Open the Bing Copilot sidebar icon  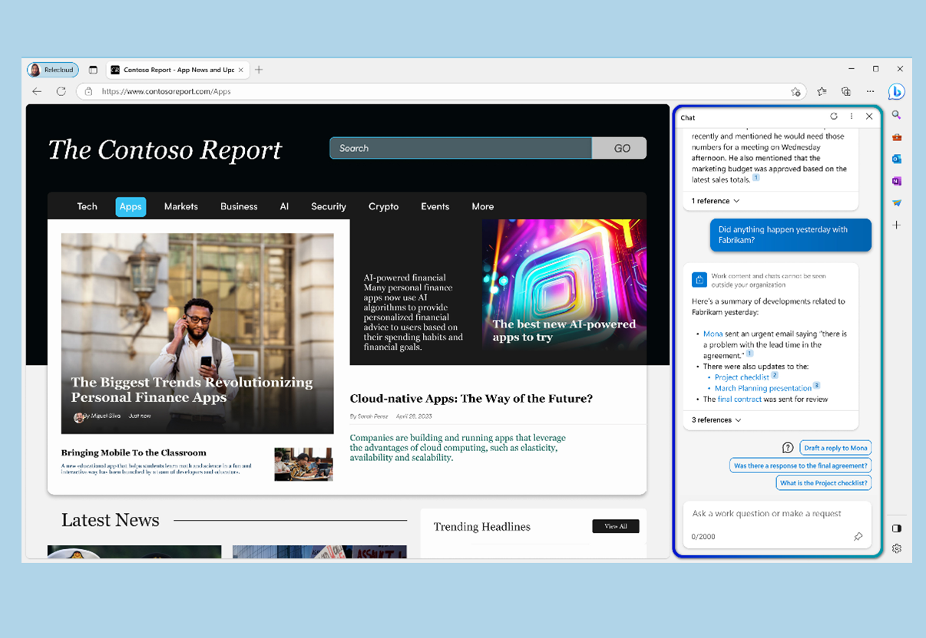pyautogui.click(x=896, y=91)
